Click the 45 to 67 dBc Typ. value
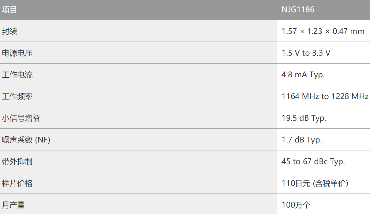The image size is (370, 214). pyautogui.click(x=313, y=162)
